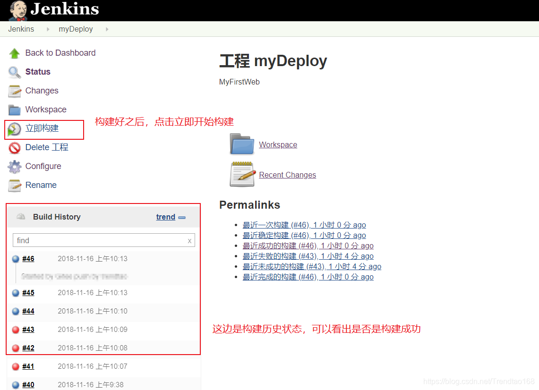Collapse Build History with the minus icon
Screen dimensions: 539x390
pyautogui.click(x=182, y=218)
